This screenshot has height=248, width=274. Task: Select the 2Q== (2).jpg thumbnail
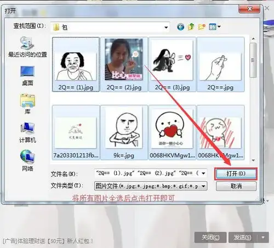pyautogui.click(x=124, y=64)
